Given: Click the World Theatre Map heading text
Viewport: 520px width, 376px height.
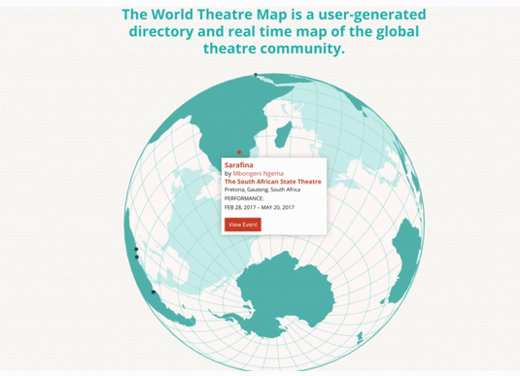Looking at the screenshot, I should click(274, 31).
